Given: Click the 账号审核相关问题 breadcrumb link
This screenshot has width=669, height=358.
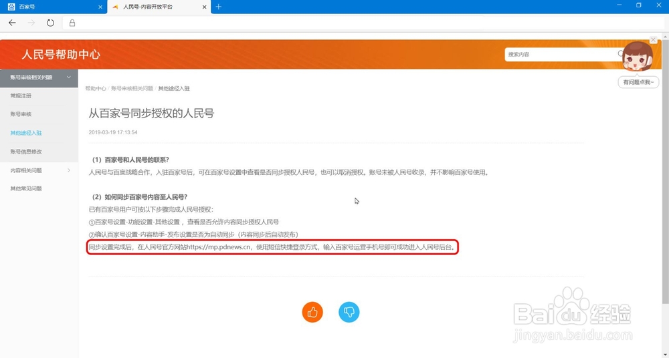Looking at the screenshot, I should pyautogui.click(x=132, y=89).
